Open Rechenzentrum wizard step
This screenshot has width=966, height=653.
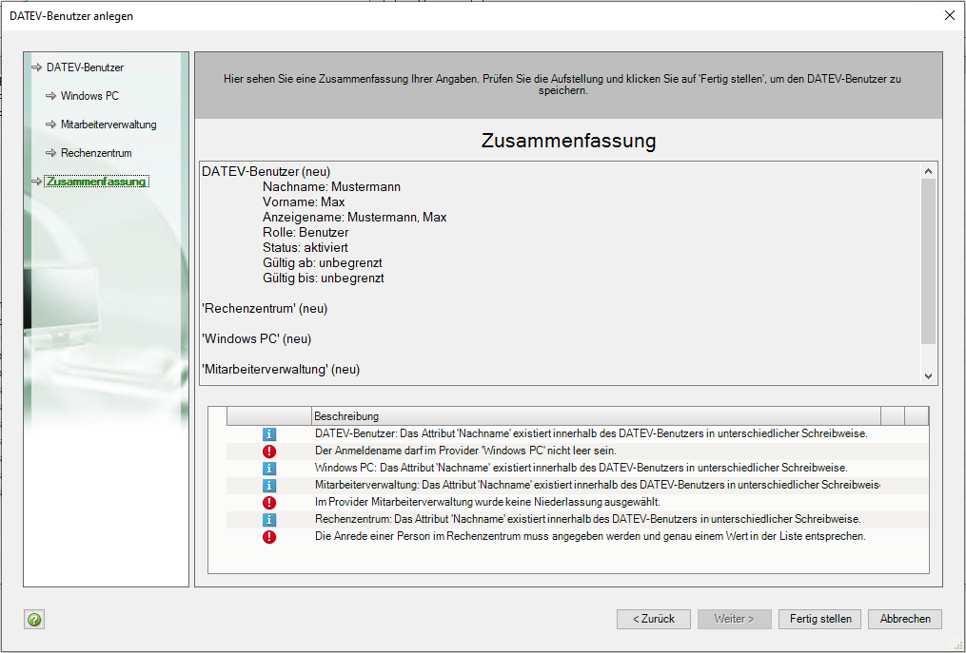(x=96, y=153)
